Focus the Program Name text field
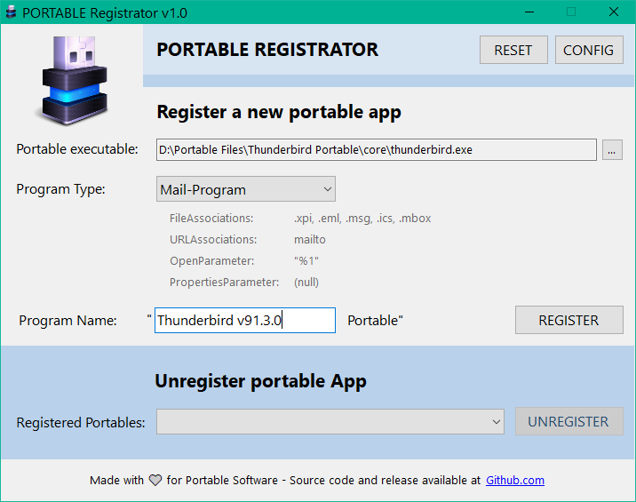636x502 pixels. click(x=245, y=321)
